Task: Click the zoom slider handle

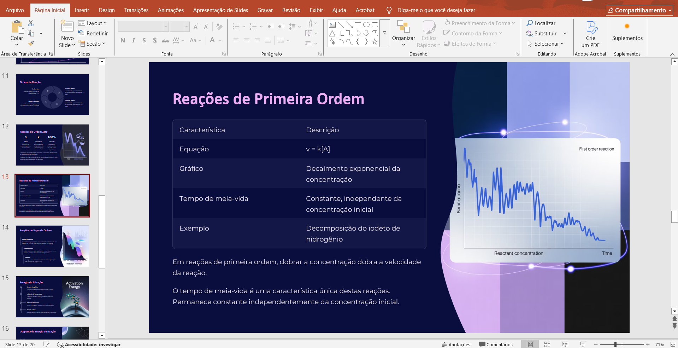Action: (x=615, y=344)
